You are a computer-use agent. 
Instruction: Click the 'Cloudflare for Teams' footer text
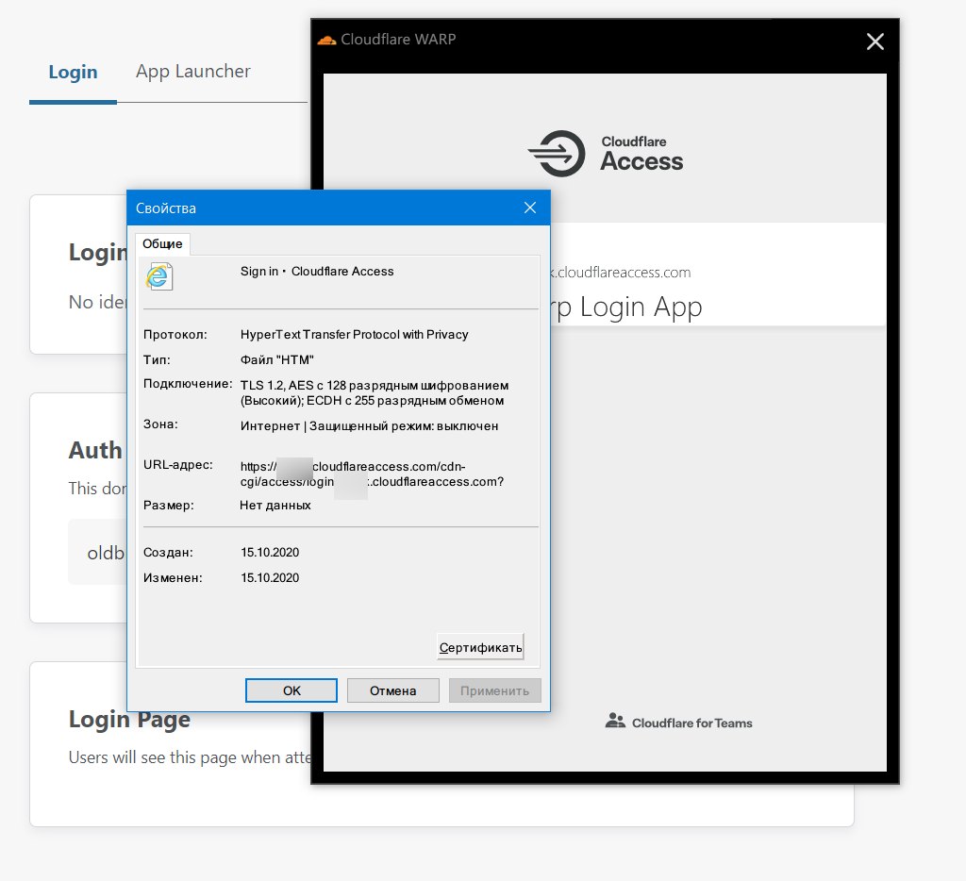[x=691, y=723]
